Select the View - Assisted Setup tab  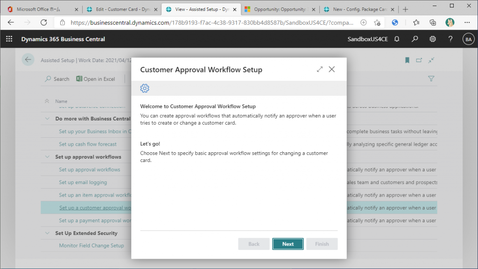[x=201, y=9]
